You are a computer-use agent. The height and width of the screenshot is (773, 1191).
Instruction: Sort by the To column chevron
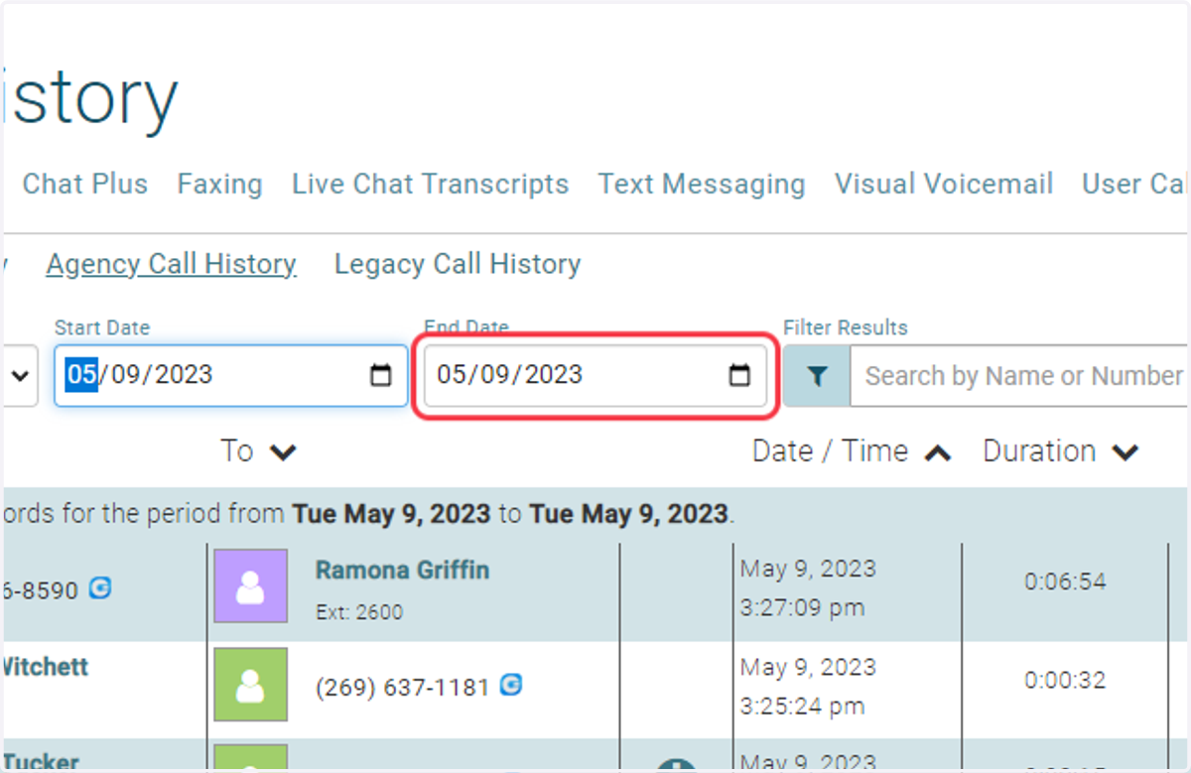283,452
